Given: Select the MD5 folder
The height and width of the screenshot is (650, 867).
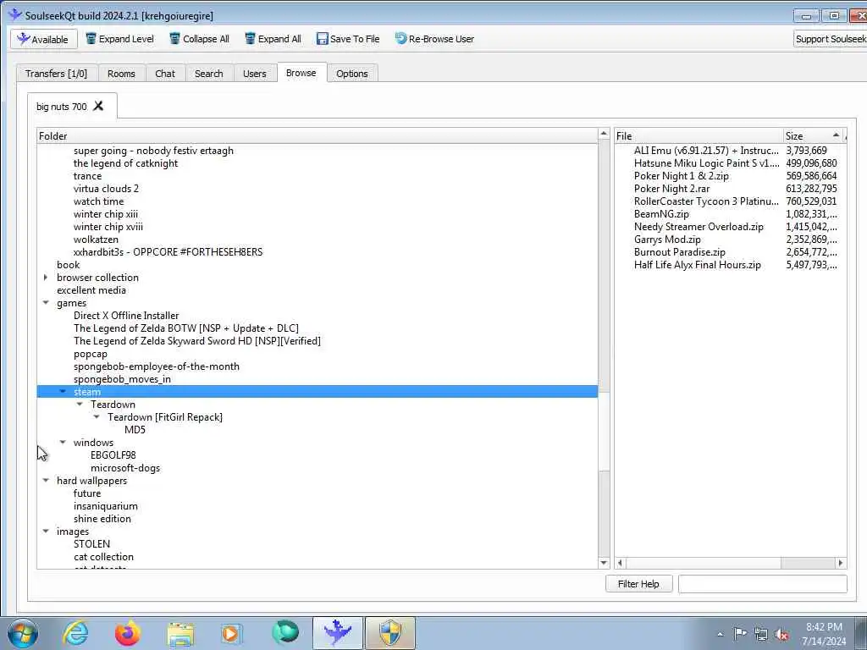Looking at the screenshot, I should coord(135,430).
